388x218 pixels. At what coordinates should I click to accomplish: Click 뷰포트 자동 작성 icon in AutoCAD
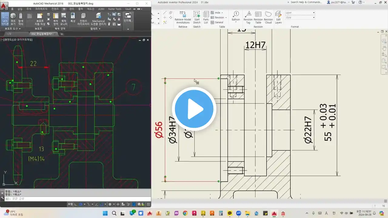(40, 19)
